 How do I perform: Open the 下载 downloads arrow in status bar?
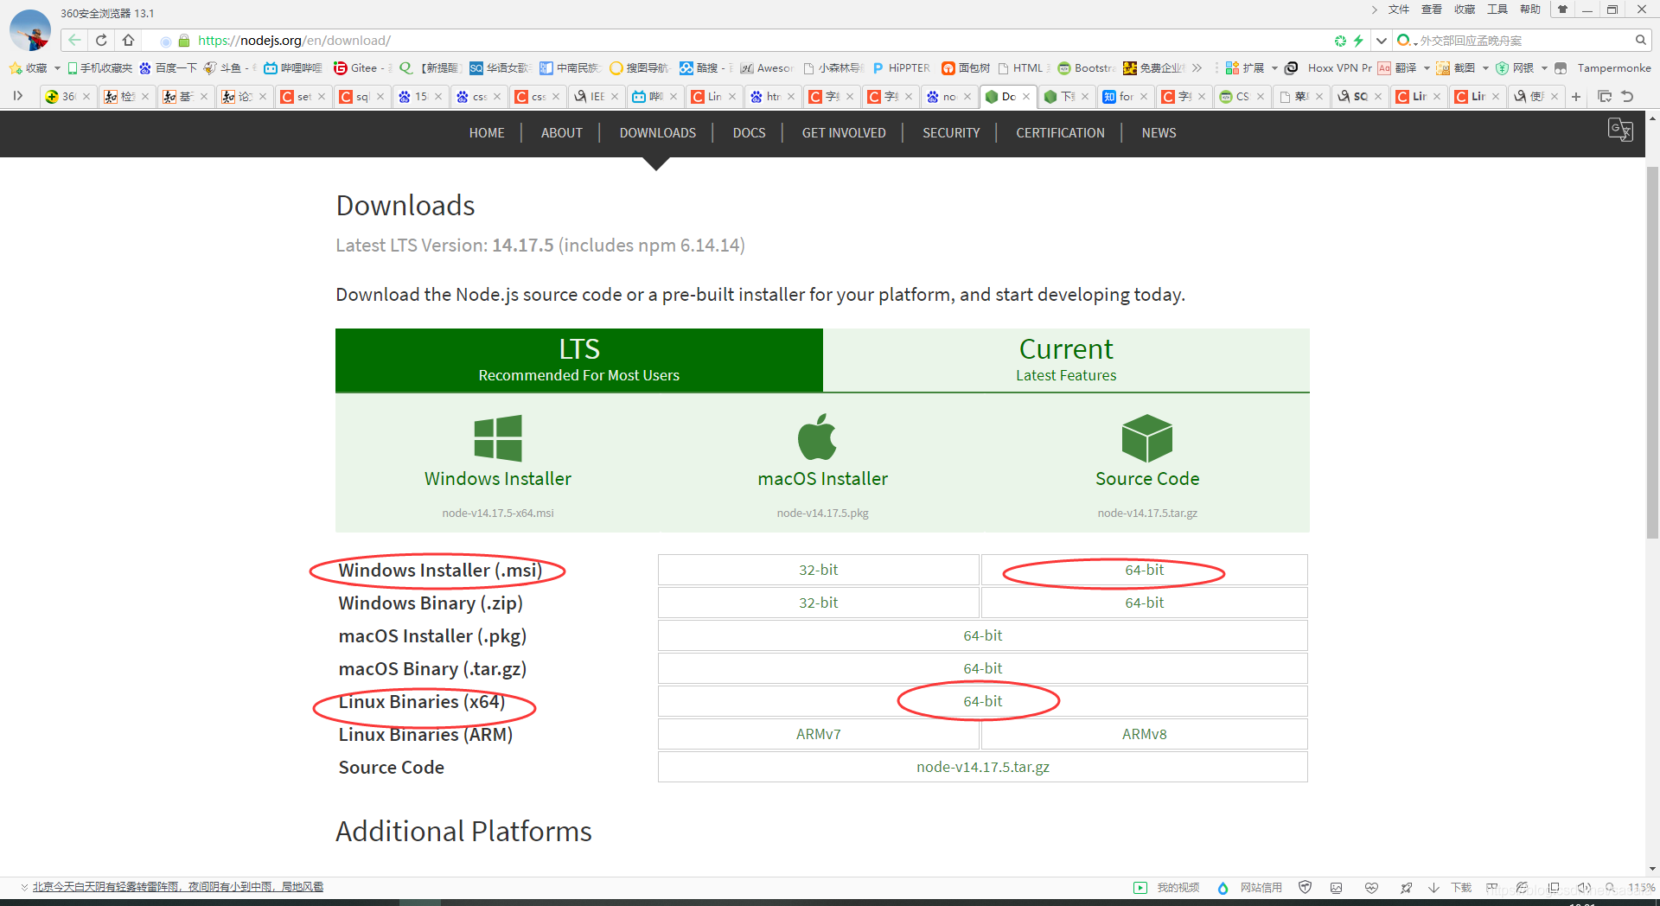(x=1434, y=888)
